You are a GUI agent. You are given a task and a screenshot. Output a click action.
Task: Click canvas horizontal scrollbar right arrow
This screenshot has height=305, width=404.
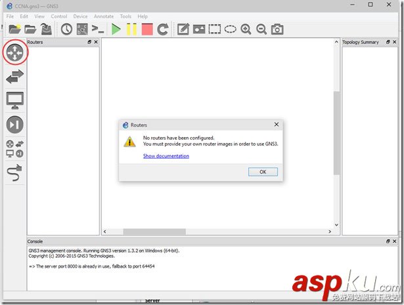pyautogui.click(x=330, y=232)
